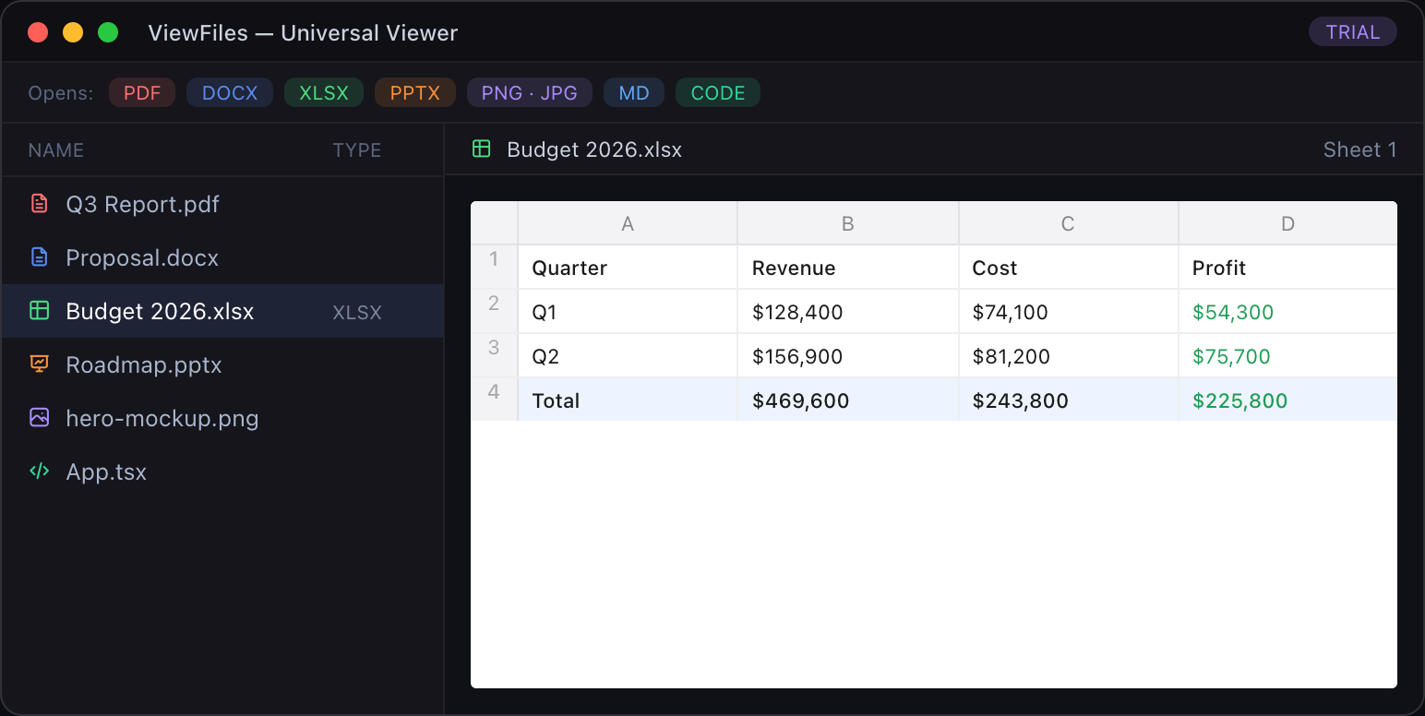Click the TRIAL badge in title bar
Image resolution: width=1425 pixels, height=716 pixels.
1353,32
